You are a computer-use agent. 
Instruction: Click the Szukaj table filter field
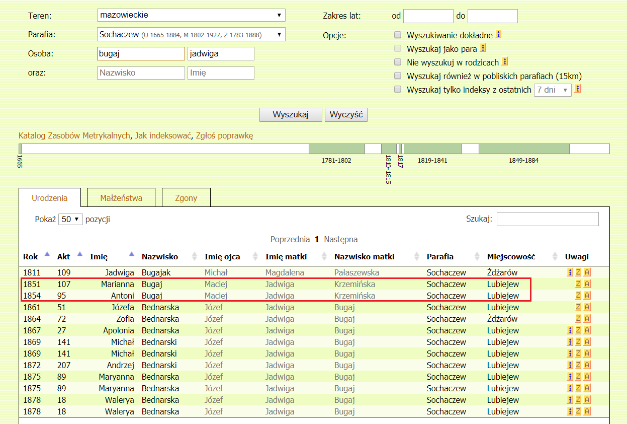[548, 219]
